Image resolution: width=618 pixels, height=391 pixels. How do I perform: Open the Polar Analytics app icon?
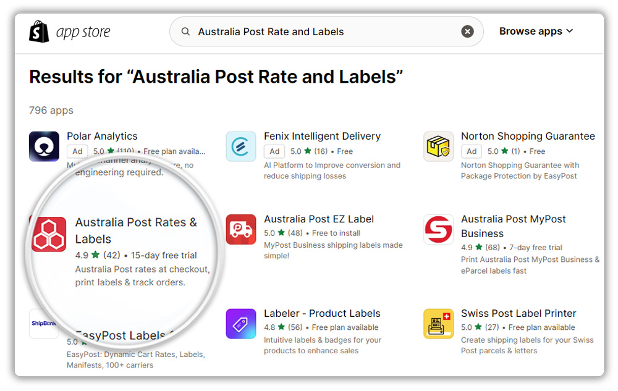point(44,146)
